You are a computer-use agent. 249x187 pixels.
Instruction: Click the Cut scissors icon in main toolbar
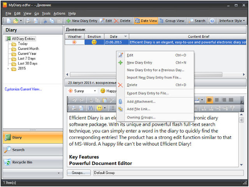coord(45,21)
